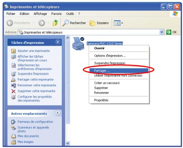Image resolution: width=183 pixels, height=148 pixels.
Task: Choose Renommer in context menu
Action: tap(119, 93)
